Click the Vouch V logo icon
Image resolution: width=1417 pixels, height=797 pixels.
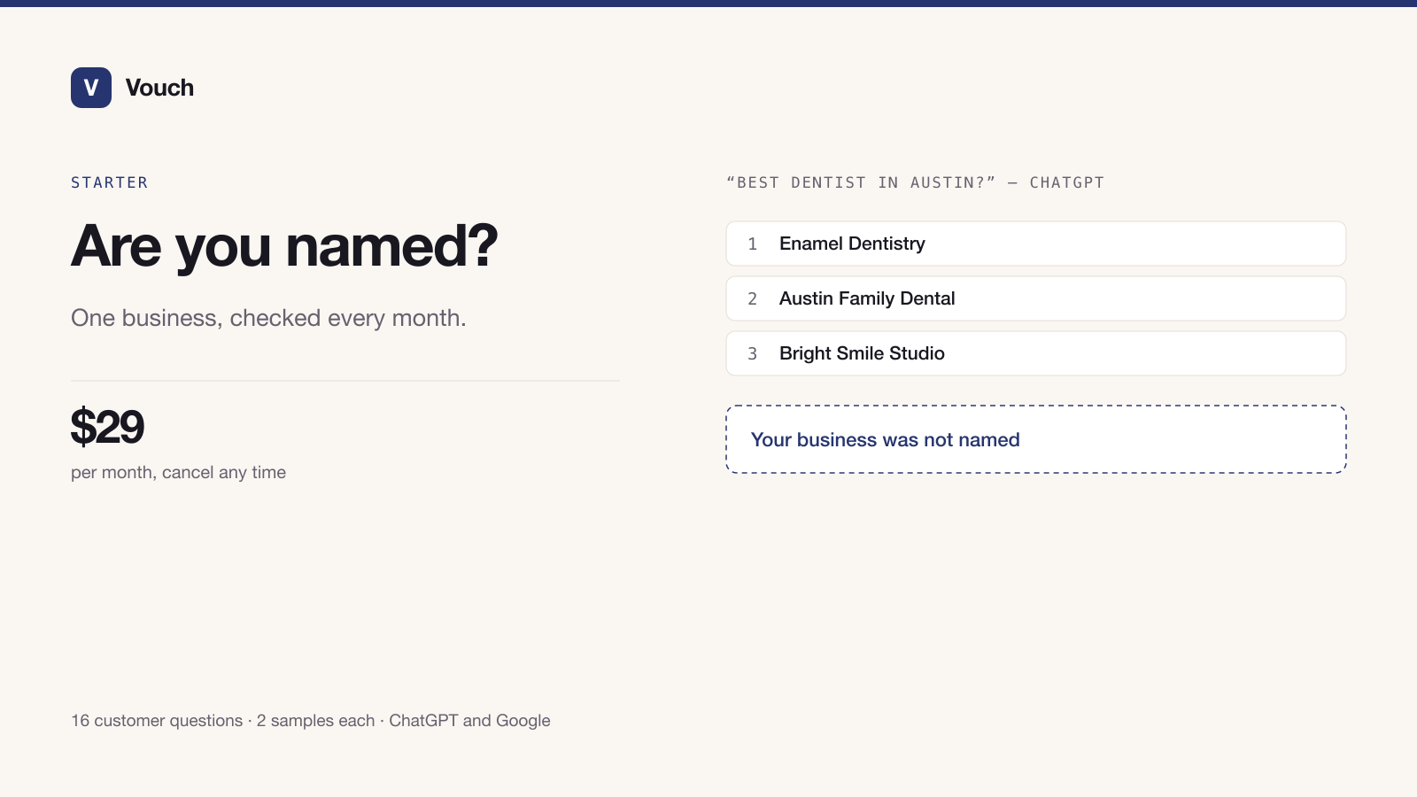coord(91,88)
